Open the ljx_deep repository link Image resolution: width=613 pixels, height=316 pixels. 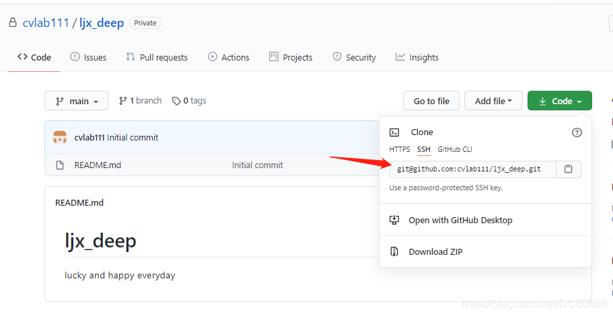[102, 23]
